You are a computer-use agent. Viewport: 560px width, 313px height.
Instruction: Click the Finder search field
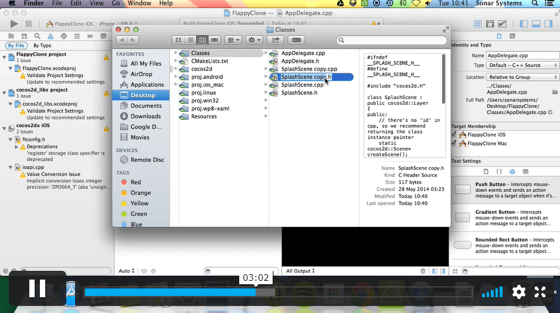click(392, 40)
